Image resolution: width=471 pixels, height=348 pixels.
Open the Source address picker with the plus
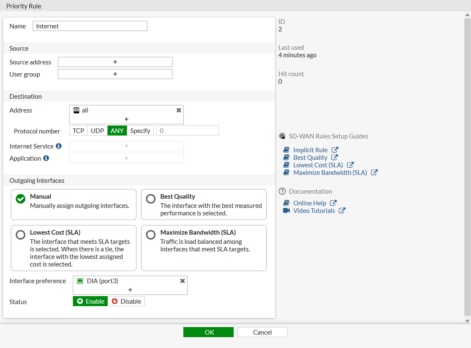[115, 61]
